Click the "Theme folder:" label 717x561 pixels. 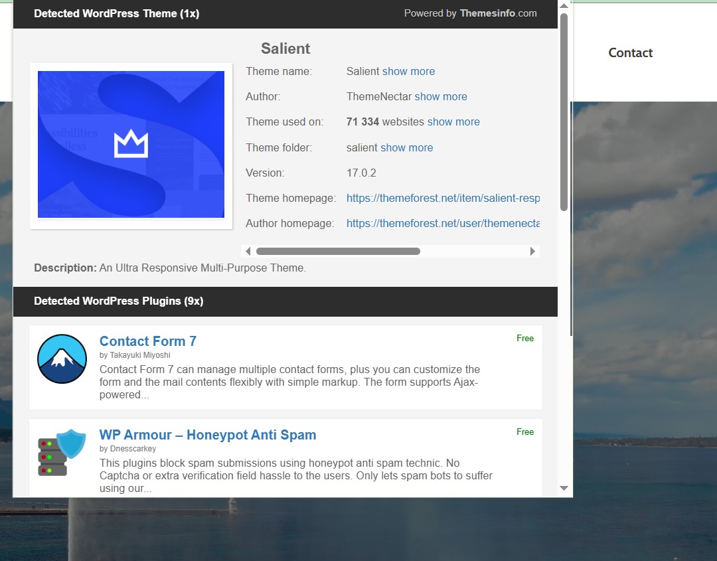point(279,147)
